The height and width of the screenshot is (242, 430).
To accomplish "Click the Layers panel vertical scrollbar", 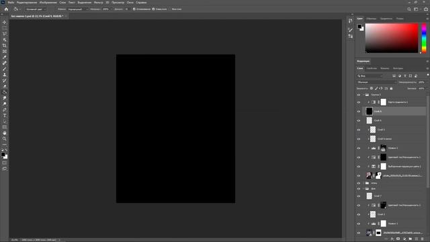I will pyautogui.click(x=428, y=142).
